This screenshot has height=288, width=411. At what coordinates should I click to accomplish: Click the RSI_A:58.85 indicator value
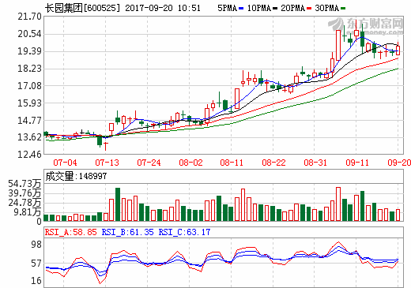(70, 232)
